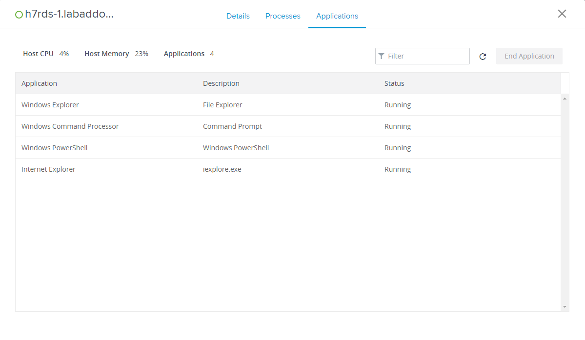Screen dimensions: 585x340
Task: Sort by the Application column header
Action: point(40,83)
